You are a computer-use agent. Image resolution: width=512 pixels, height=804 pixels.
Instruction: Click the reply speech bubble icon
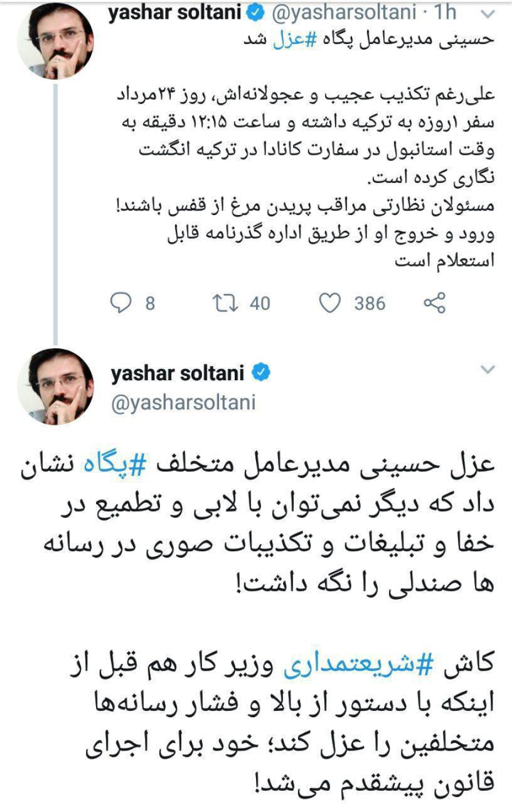click(x=120, y=304)
